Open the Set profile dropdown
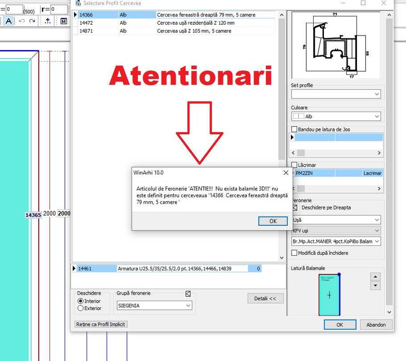Viewport: 406px width, 361px height. click(336, 94)
